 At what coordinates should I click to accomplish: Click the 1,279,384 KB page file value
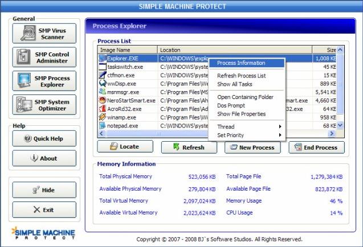tap(327, 177)
